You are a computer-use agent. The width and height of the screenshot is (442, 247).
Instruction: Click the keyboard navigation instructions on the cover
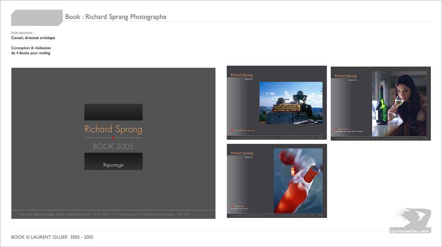pos(105,214)
